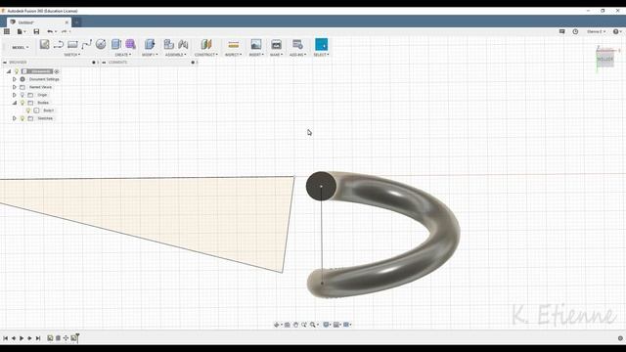626x352 pixels.
Task: Click the purple Create Form icon
Action: click(130, 44)
